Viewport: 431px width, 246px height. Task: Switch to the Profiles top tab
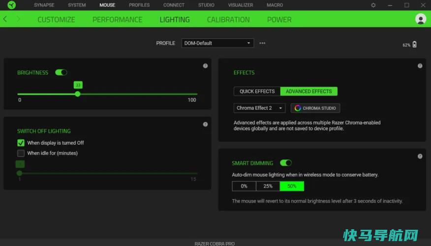click(139, 5)
